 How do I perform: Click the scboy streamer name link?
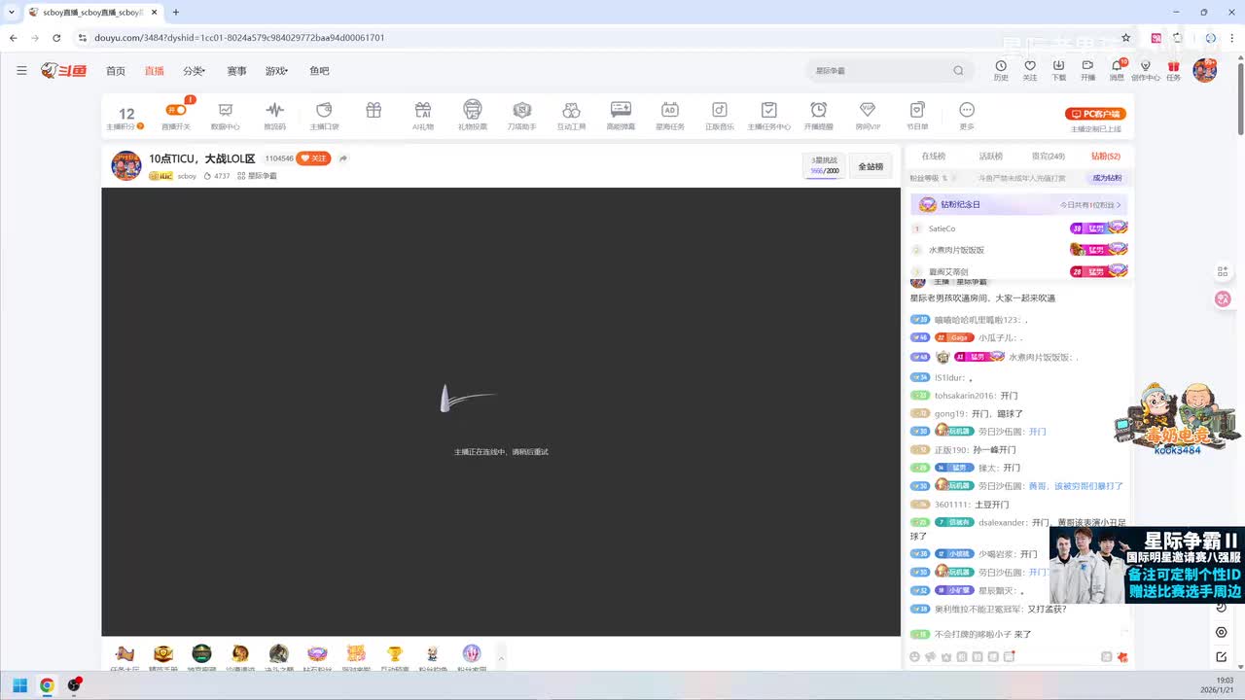click(x=187, y=176)
